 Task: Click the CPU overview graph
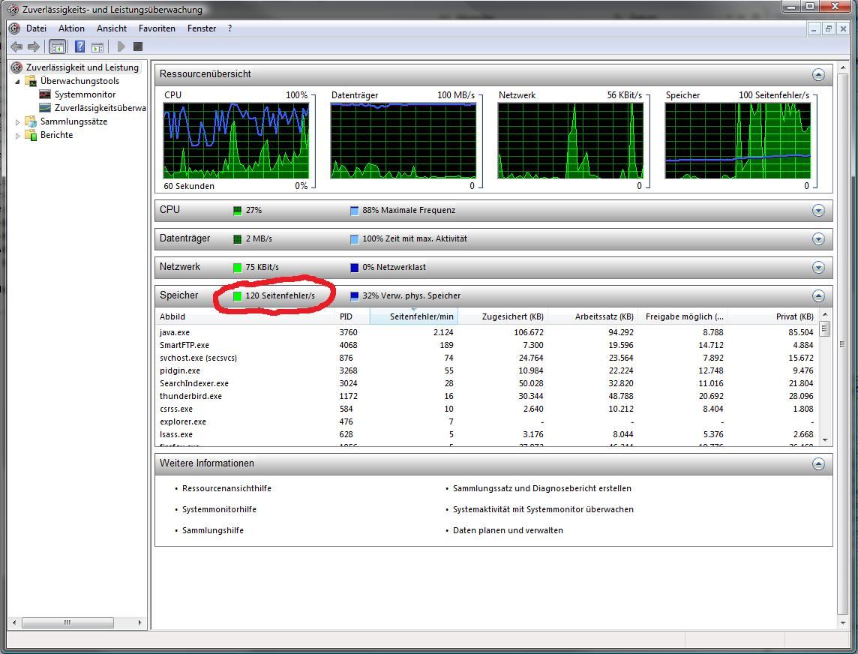[236, 141]
